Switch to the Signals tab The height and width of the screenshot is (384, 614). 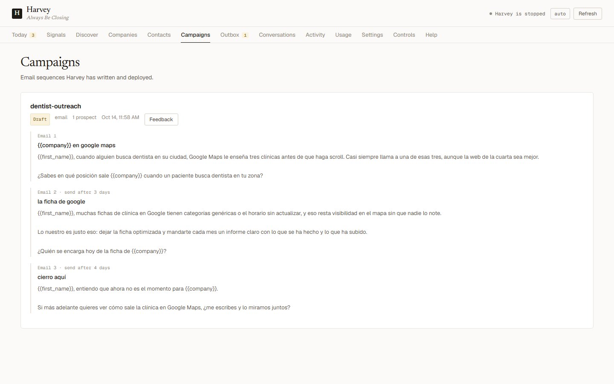56,35
